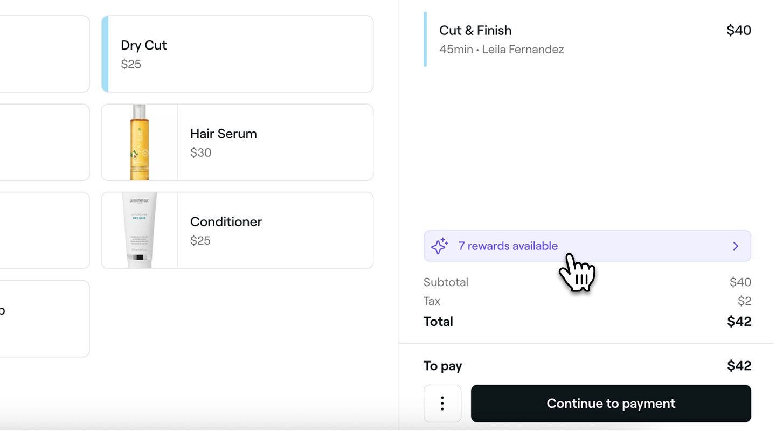Click the Total amount $42
The width and height of the screenshot is (776, 431).
tap(739, 322)
